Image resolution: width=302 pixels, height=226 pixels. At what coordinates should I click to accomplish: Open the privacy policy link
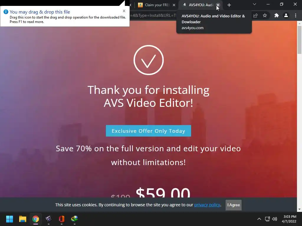pyautogui.click(x=207, y=205)
